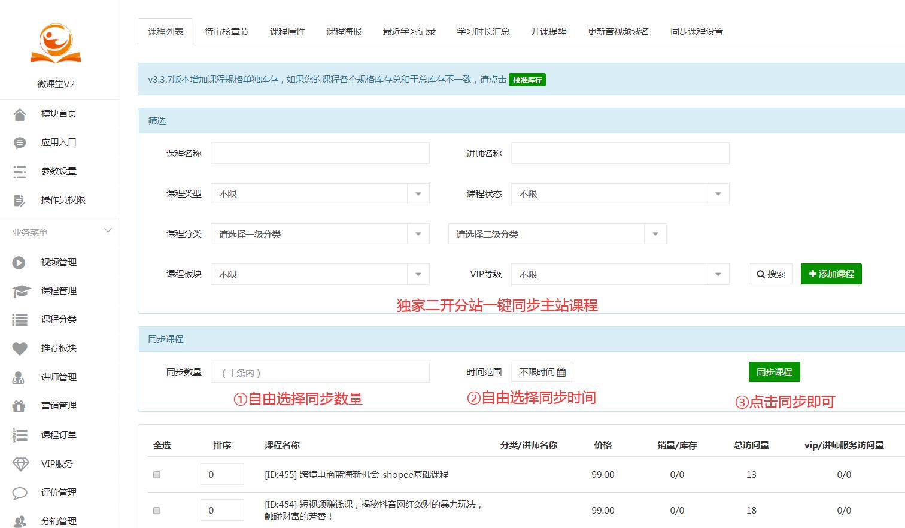Open 营销管理 sidebar entry
This screenshot has height=528, width=905.
pos(59,405)
